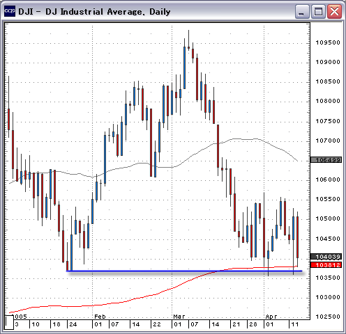Click date 14 under Feb on time axis
Viewport: 346px width, 334px height.
coord(136,324)
